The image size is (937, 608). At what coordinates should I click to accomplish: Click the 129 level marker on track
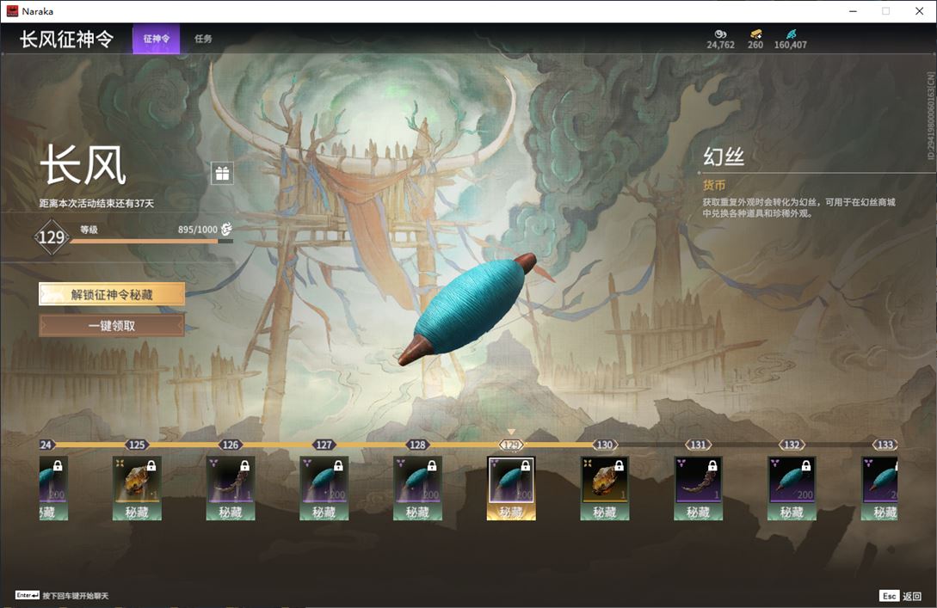click(x=511, y=445)
